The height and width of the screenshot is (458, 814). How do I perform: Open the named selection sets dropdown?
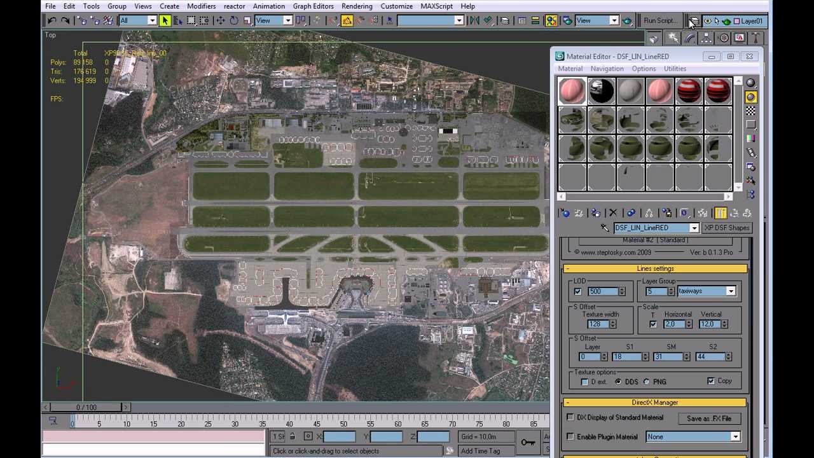click(x=459, y=21)
